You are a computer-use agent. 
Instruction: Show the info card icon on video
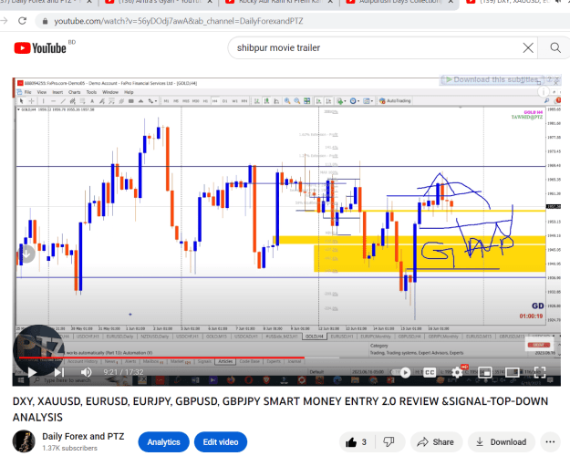544,91
